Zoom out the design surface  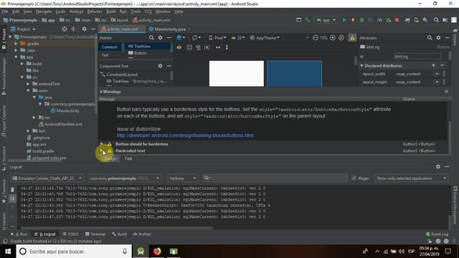point(316,38)
